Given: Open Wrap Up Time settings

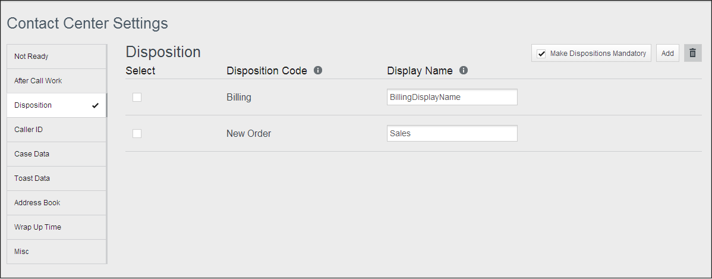Looking at the screenshot, I should click(x=56, y=227).
